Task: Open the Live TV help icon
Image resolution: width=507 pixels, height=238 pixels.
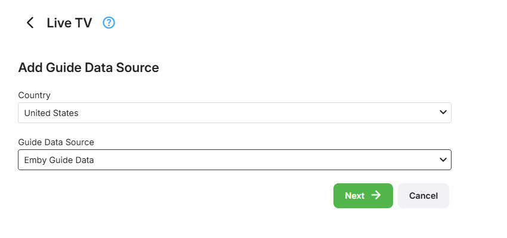Action: pos(109,23)
